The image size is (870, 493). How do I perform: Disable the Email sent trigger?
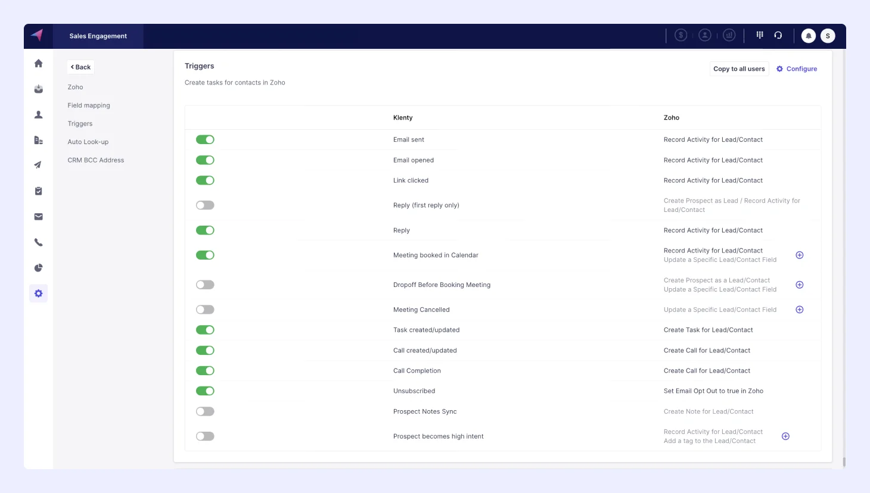205,139
